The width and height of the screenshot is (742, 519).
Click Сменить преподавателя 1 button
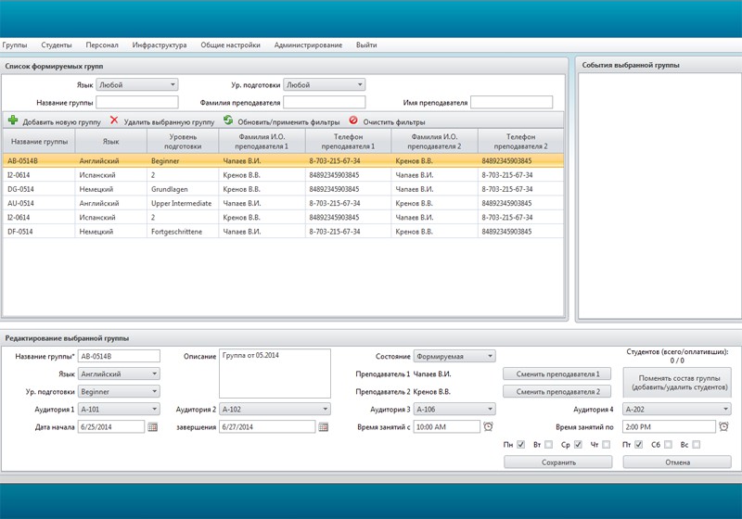(557, 373)
